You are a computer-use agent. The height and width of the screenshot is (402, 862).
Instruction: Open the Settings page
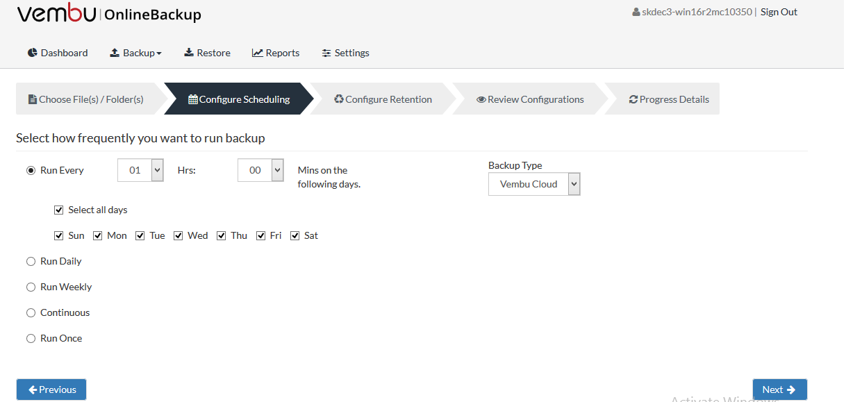tap(345, 53)
